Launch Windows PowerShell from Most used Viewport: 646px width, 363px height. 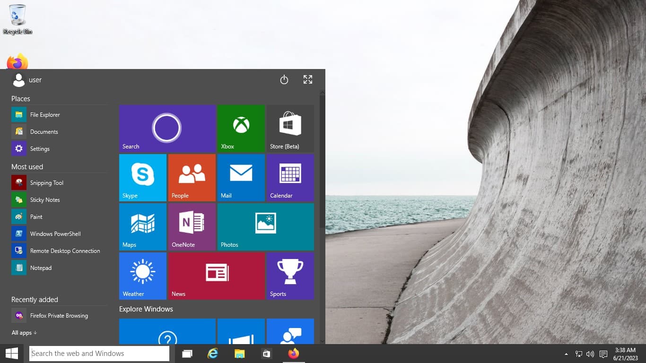point(60,234)
